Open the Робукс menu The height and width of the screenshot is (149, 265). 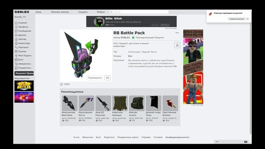pyautogui.click(x=101, y=12)
